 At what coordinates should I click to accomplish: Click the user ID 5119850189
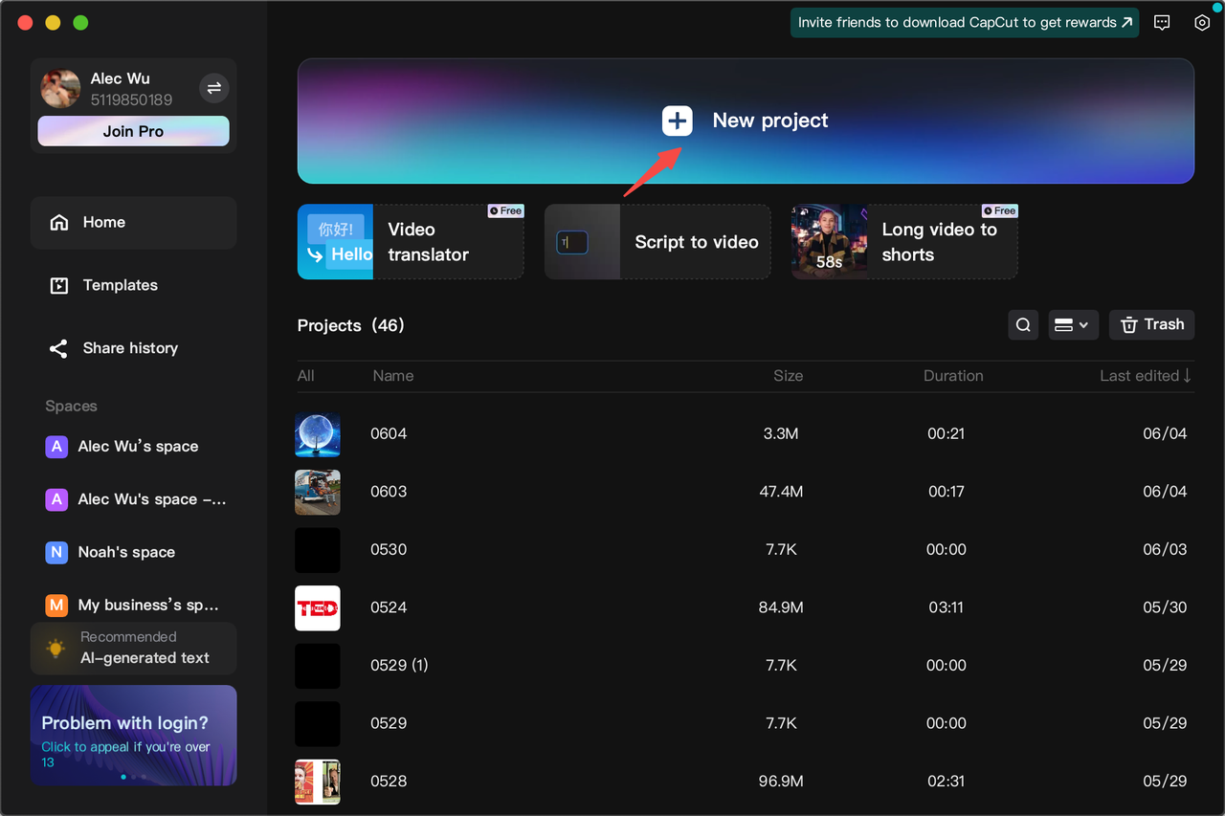point(132,99)
